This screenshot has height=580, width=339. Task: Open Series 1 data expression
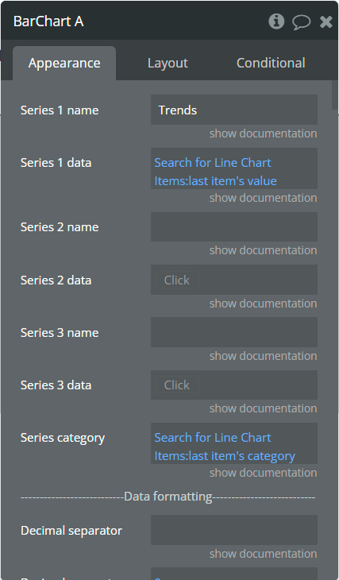(x=234, y=168)
